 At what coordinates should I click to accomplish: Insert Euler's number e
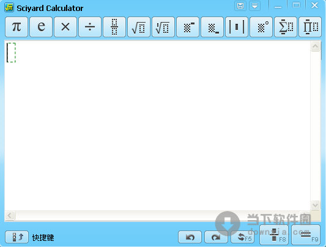pyautogui.click(x=41, y=27)
